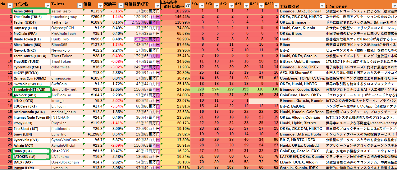Screen dimensions: 397x170
Task: Open the メモメモ column filter dropdown
Action: tap(394, 6)
